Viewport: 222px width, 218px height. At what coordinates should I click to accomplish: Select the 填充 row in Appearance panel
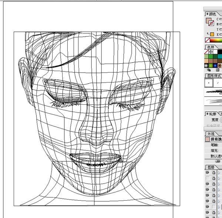[213, 151]
